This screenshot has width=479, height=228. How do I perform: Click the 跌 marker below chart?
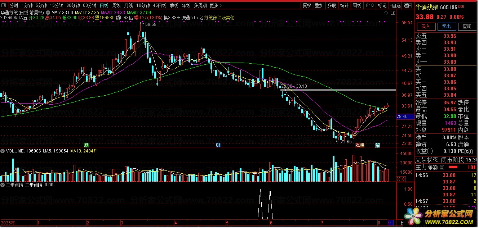pyautogui.click(x=87, y=145)
